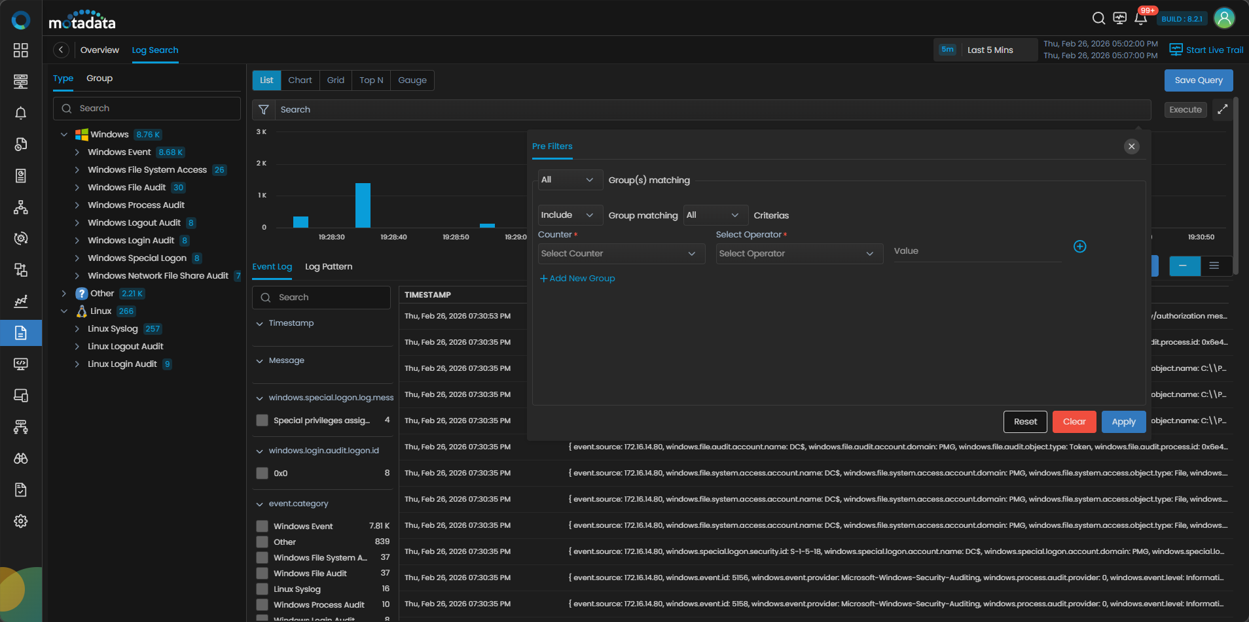Click the back arrow next to Overview
The image size is (1249, 622).
tap(61, 50)
